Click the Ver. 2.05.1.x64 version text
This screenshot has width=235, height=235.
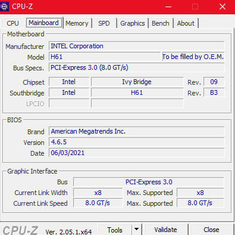(68, 231)
